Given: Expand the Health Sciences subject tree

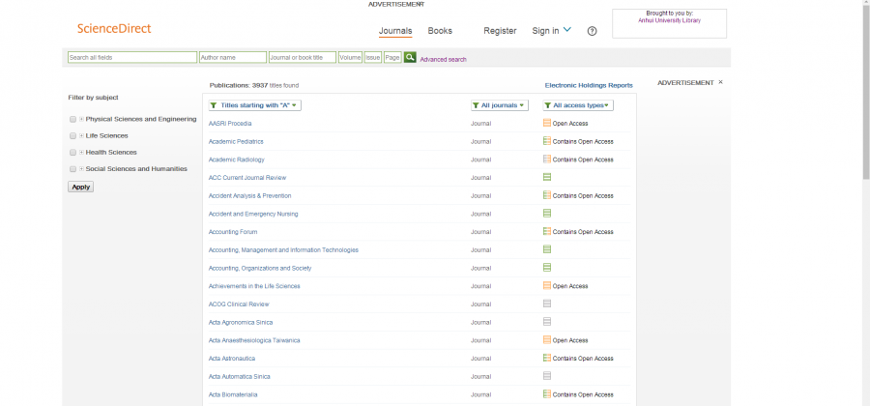Looking at the screenshot, I should pyautogui.click(x=81, y=153).
